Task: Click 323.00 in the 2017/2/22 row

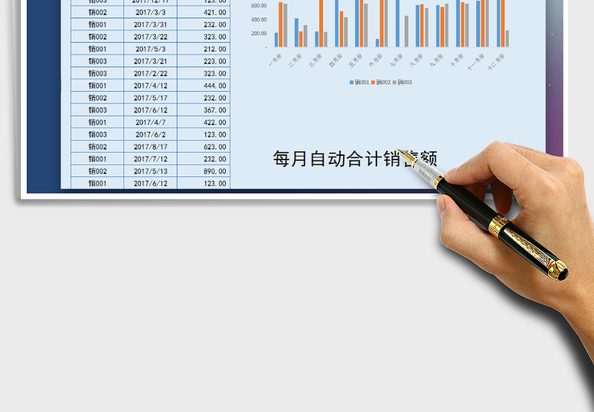Action: (x=203, y=73)
